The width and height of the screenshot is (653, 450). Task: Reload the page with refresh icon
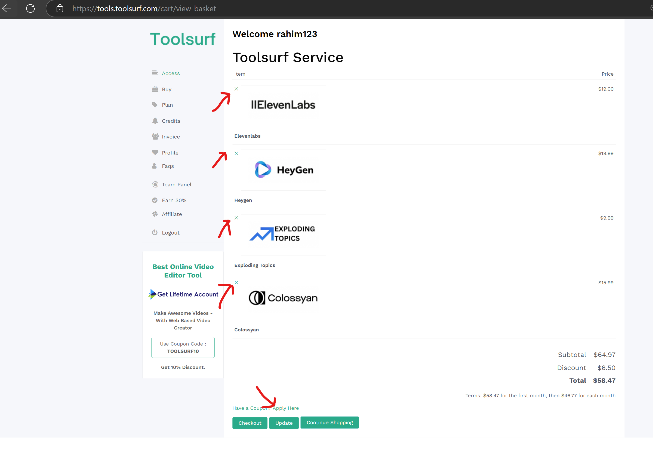30,8
